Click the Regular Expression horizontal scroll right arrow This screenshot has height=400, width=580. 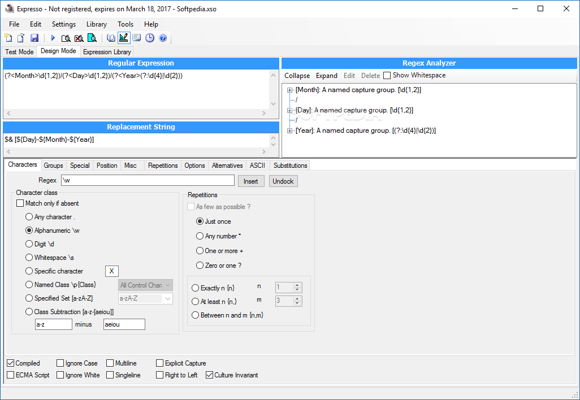[x=264, y=113]
